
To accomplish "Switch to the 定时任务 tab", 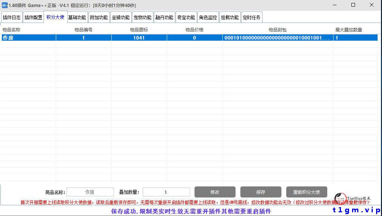I will click(251, 17).
